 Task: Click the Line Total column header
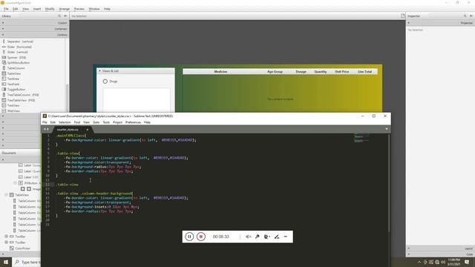(x=364, y=72)
